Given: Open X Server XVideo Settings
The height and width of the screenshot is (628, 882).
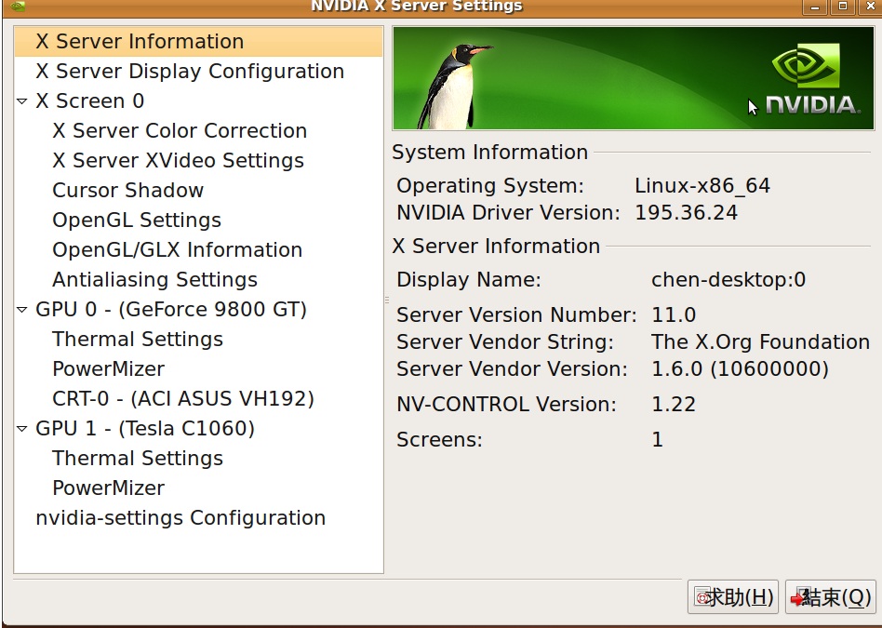Looking at the screenshot, I should point(178,161).
